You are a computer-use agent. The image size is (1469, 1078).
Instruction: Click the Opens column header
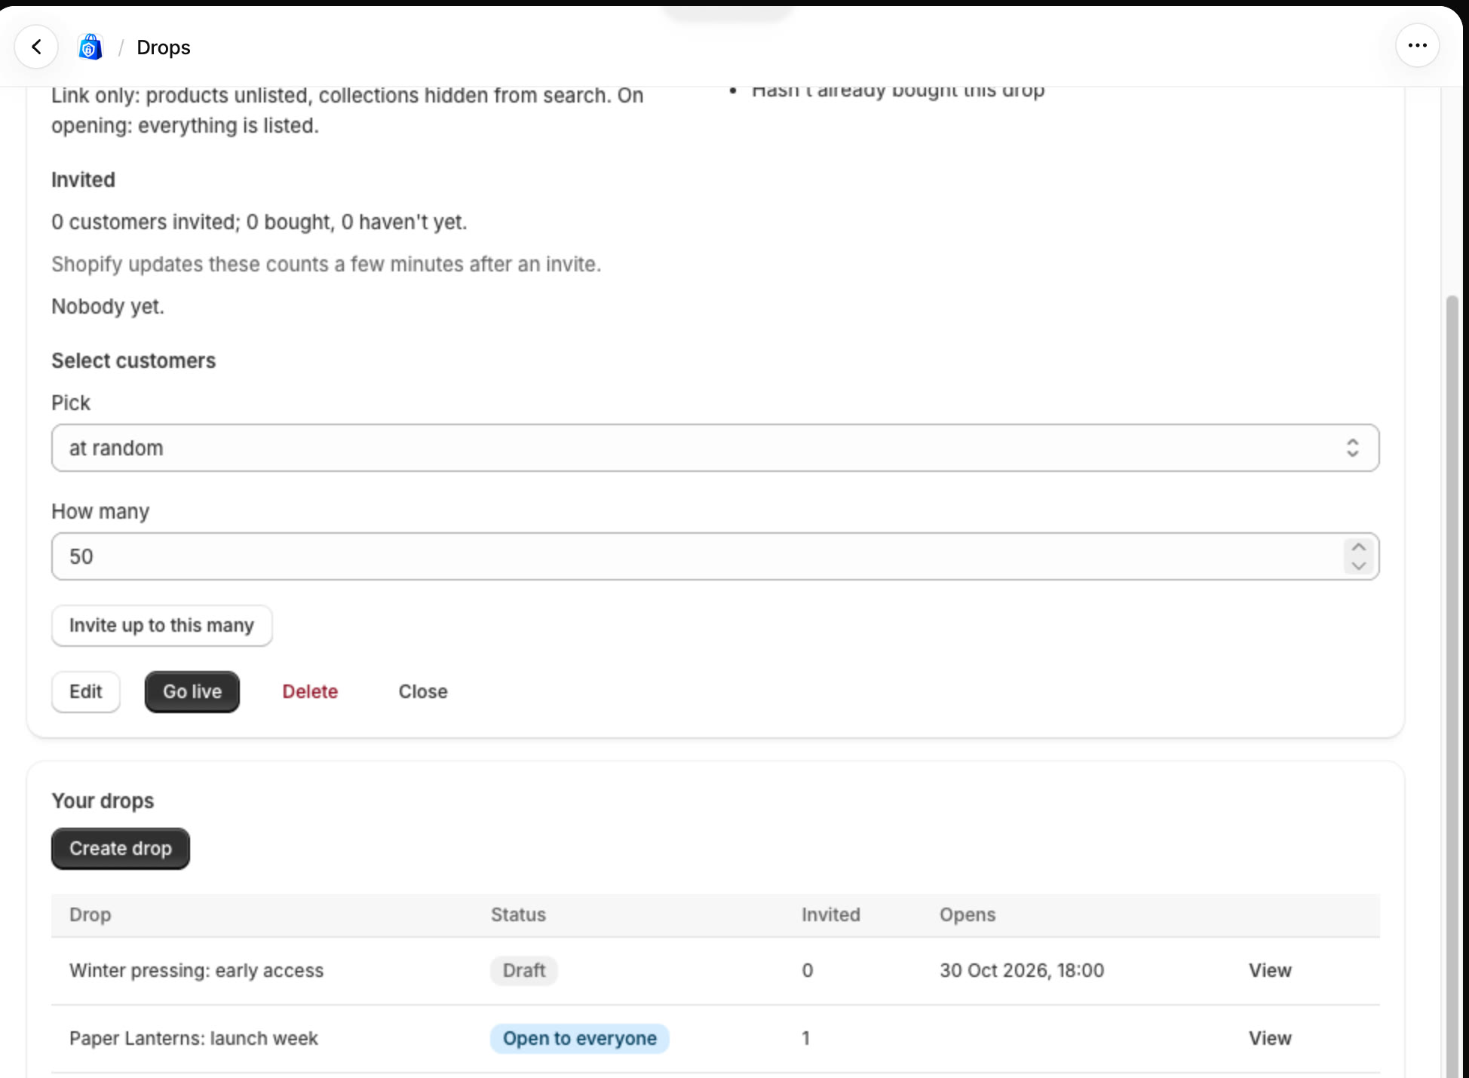967,915
